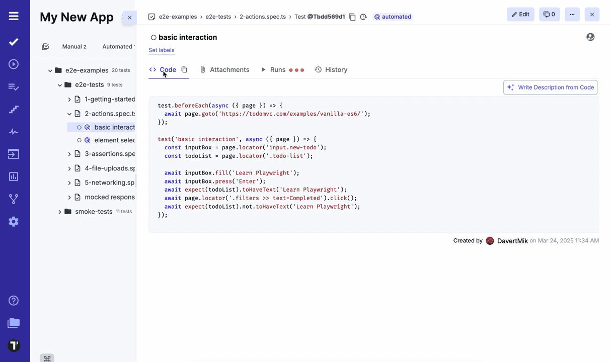Collapse the e2e-tests folder
The image size is (610, 362).
59,85
